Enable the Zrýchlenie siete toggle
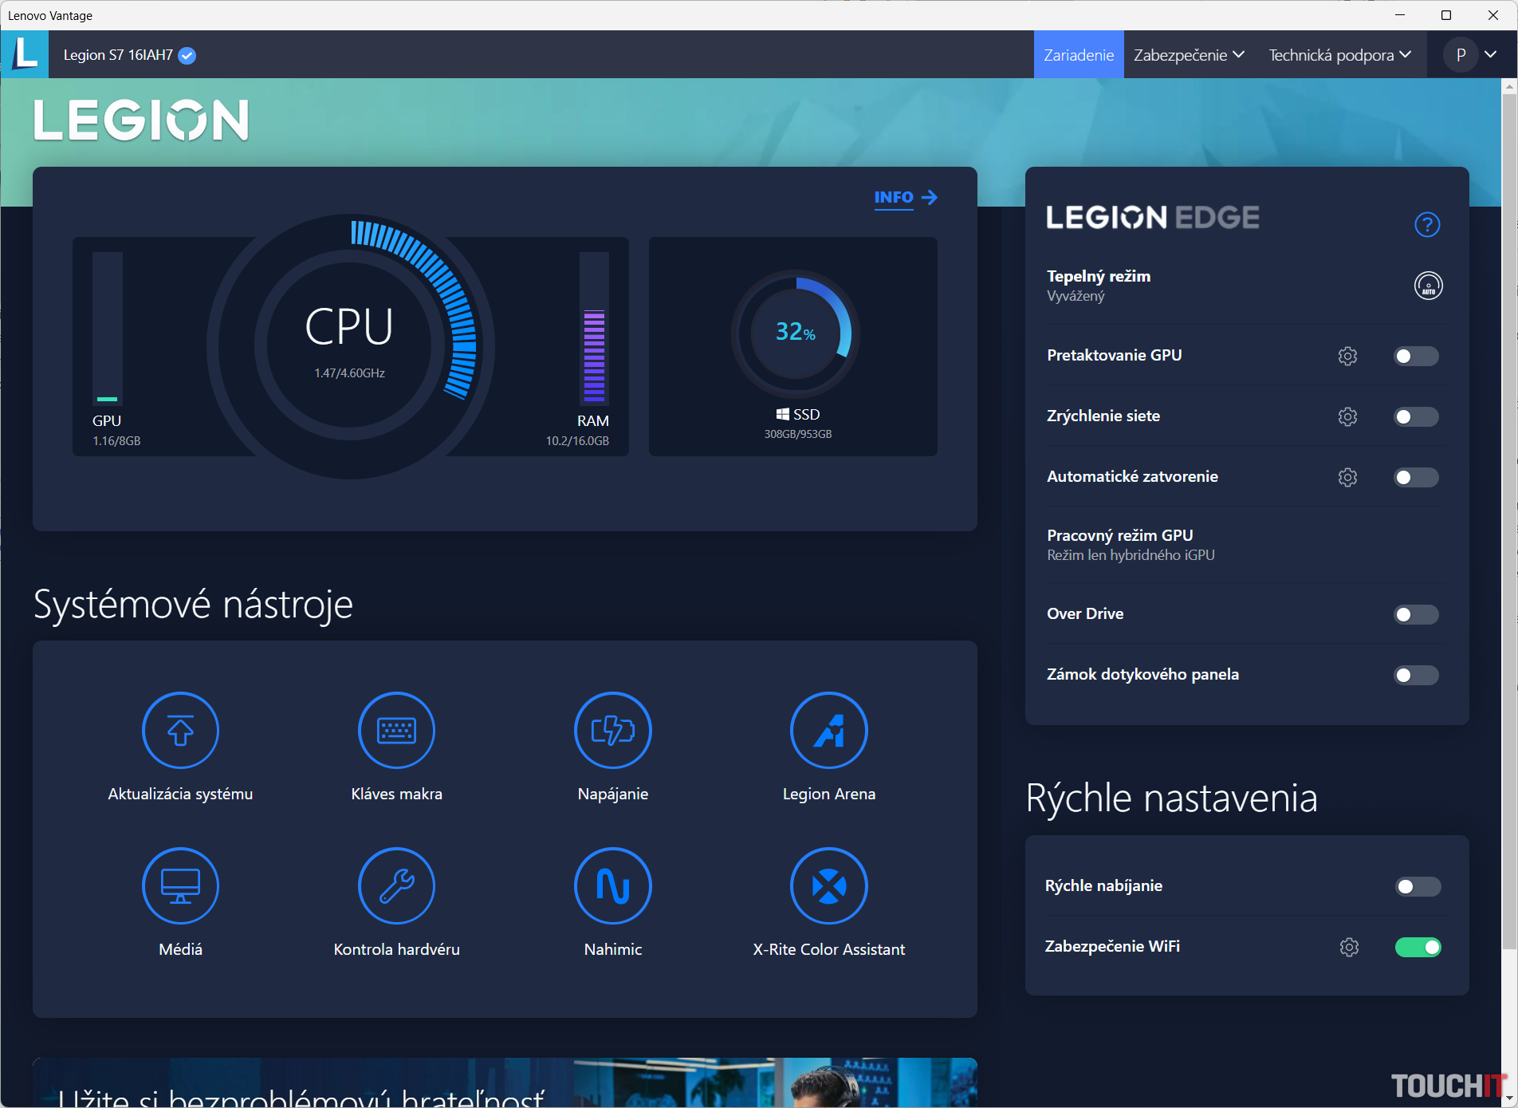Screen dimensions: 1518x1108 pyautogui.click(x=1415, y=416)
